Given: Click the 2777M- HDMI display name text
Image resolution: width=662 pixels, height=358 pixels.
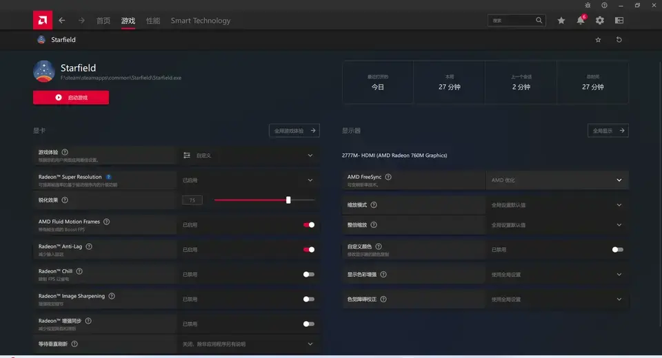Looking at the screenshot, I should coord(394,155).
